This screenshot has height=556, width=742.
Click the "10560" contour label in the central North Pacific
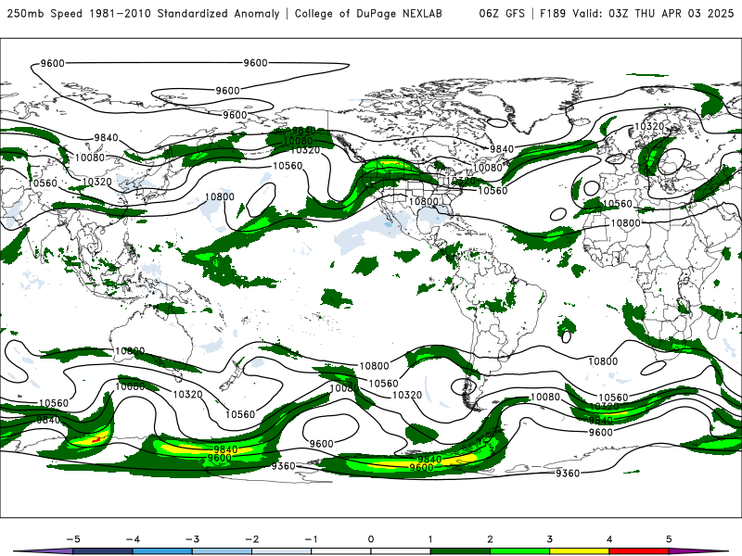pos(288,166)
